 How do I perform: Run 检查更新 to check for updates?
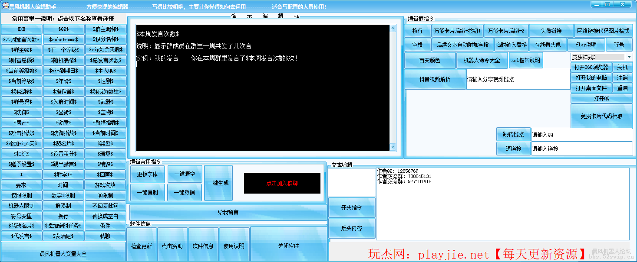142,246
